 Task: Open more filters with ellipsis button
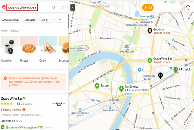[59, 20]
